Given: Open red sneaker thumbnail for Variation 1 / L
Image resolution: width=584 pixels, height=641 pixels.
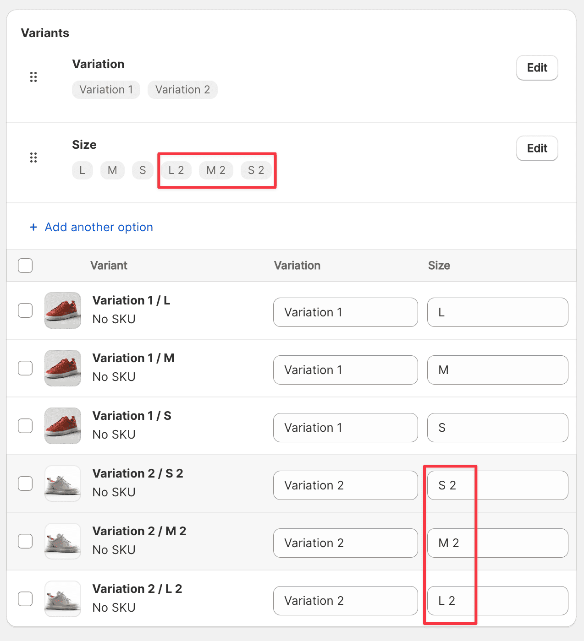Looking at the screenshot, I should point(63,310).
